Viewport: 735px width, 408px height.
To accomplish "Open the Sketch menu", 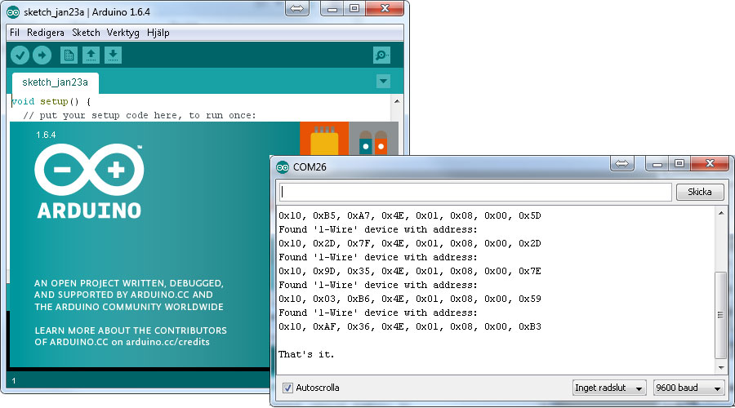I will pos(86,33).
